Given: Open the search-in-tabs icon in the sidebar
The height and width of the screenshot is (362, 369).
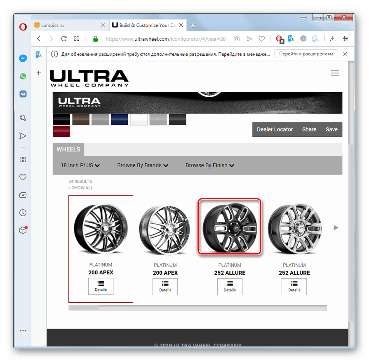Looking at the screenshot, I should 23,118.
